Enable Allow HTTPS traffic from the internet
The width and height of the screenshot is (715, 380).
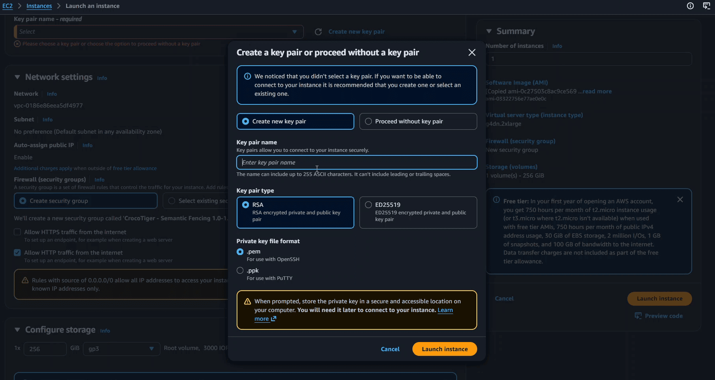coord(17,232)
